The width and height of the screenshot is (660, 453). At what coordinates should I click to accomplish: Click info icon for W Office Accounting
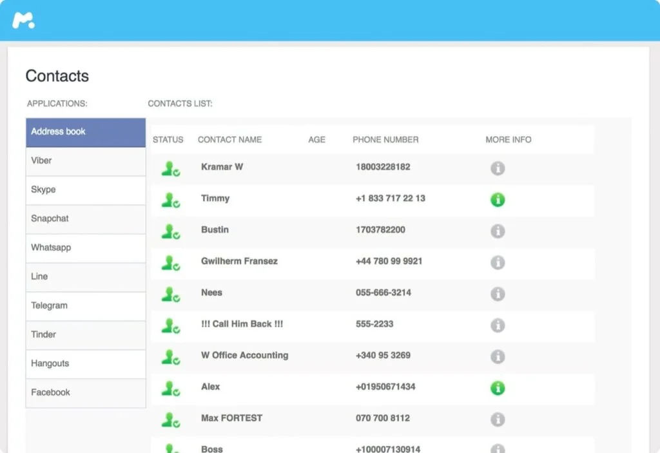(497, 356)
